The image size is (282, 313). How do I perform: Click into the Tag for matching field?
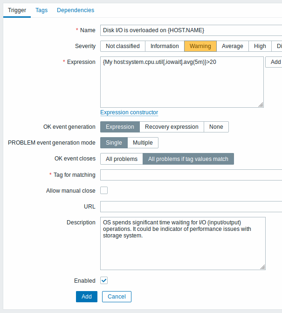pos(191,175)
